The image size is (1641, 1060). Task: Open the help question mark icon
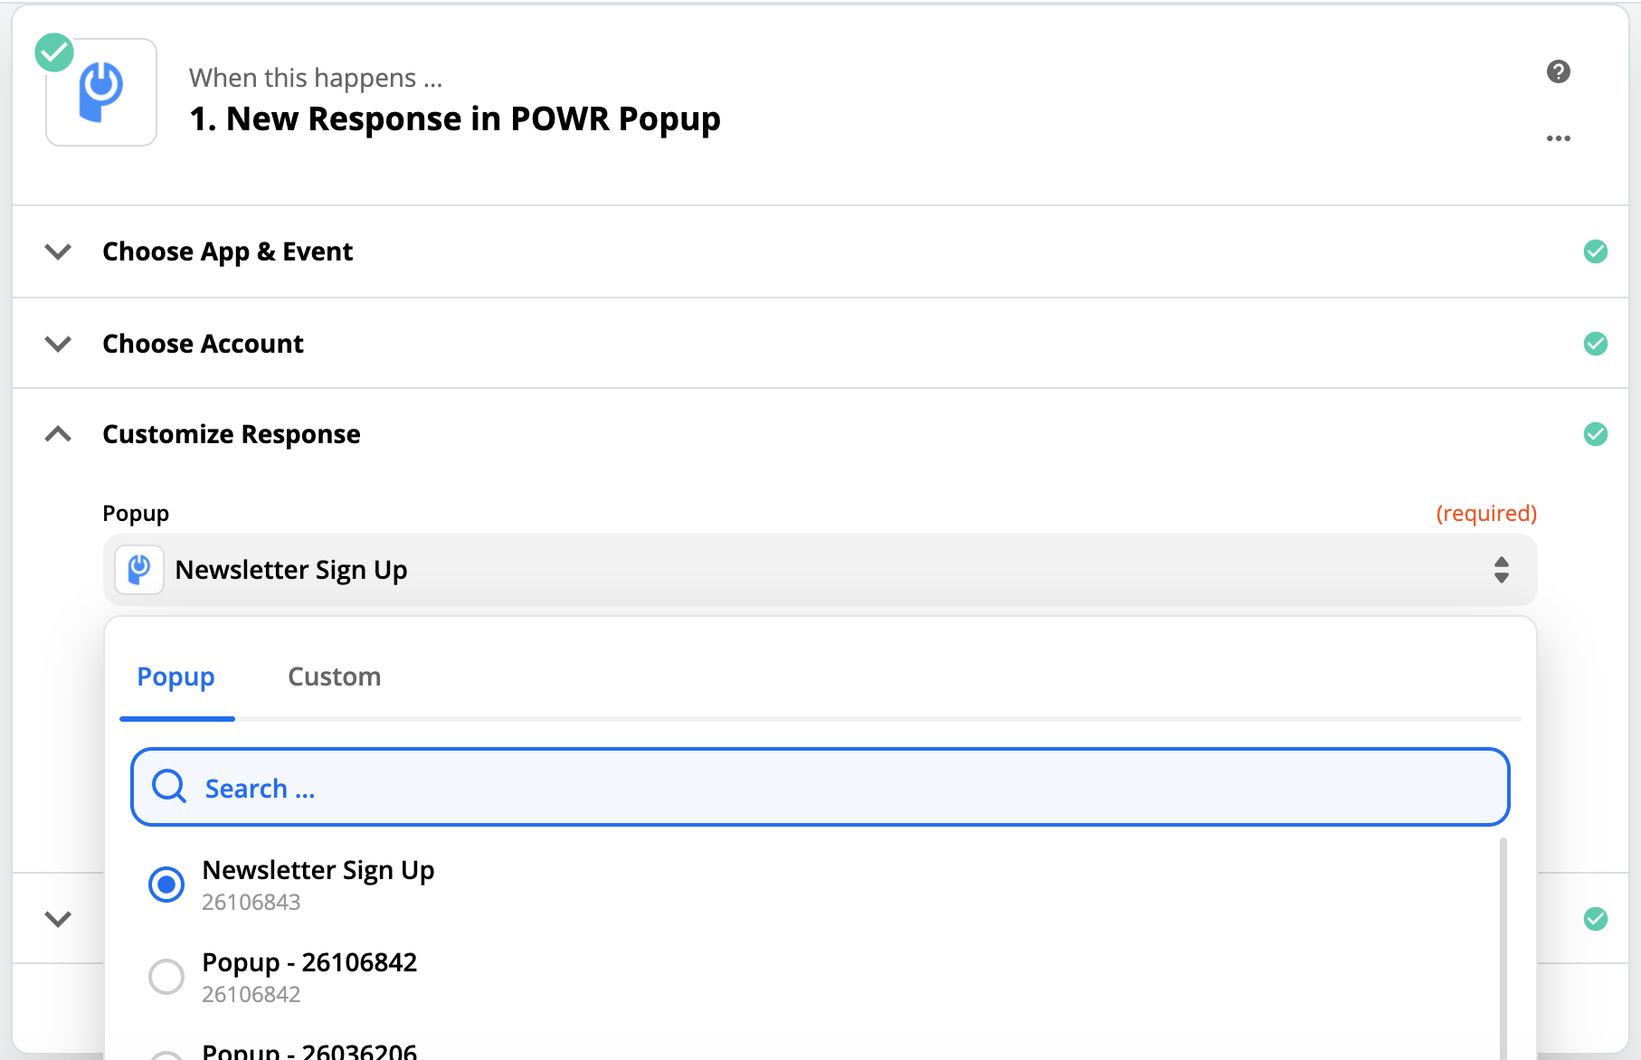(1558, 71)
